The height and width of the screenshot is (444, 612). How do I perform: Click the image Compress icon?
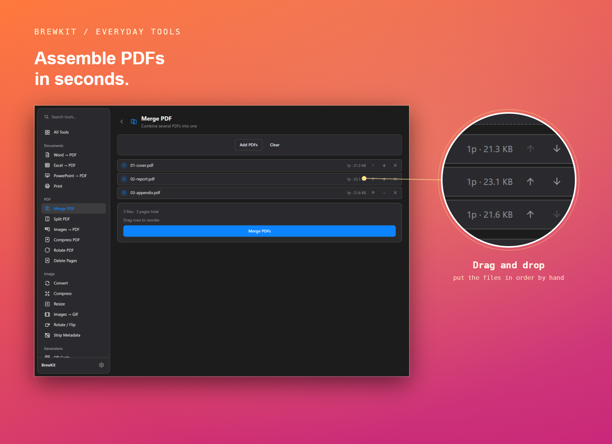[x=47, y=294]
